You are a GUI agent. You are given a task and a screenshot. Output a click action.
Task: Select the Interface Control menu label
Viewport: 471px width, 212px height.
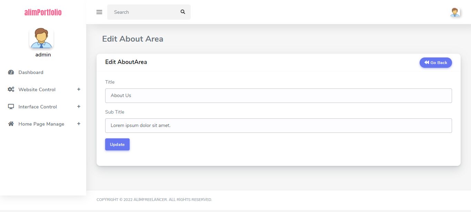(x=38, y=107)
